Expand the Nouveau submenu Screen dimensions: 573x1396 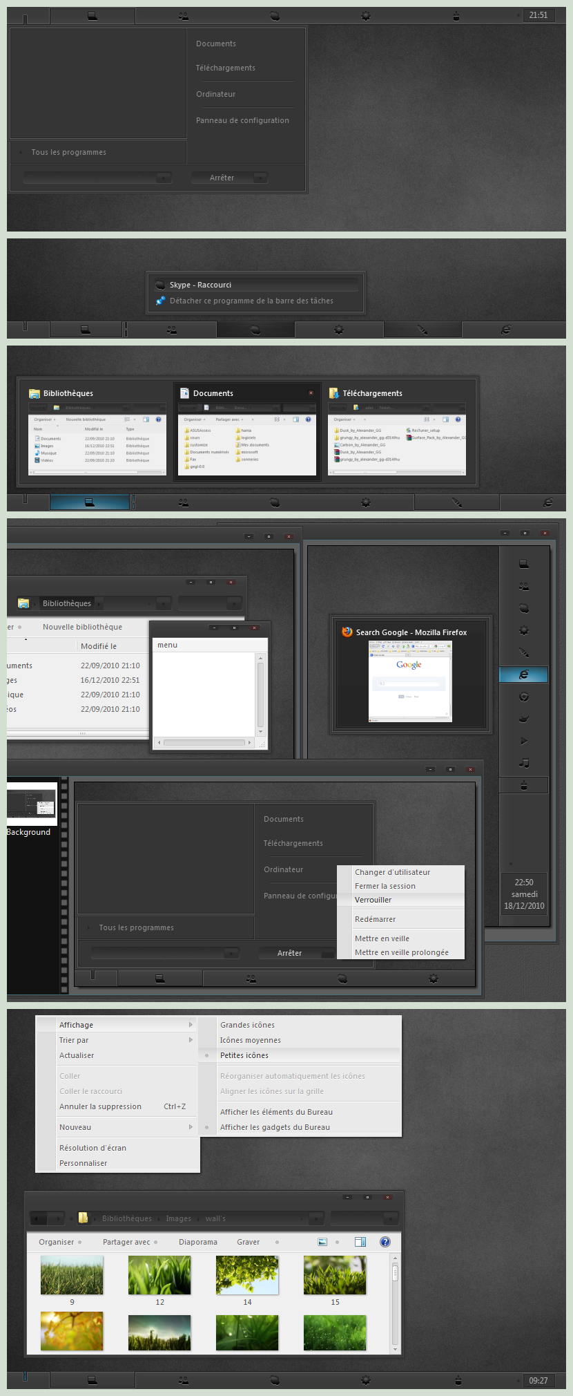pyautogui.click(x=117, y=1127)
